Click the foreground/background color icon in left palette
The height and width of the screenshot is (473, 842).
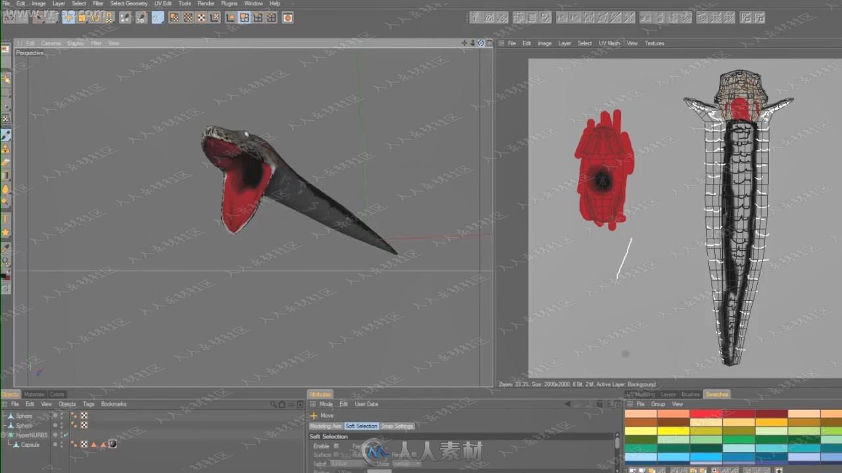[x=6, y=276]
